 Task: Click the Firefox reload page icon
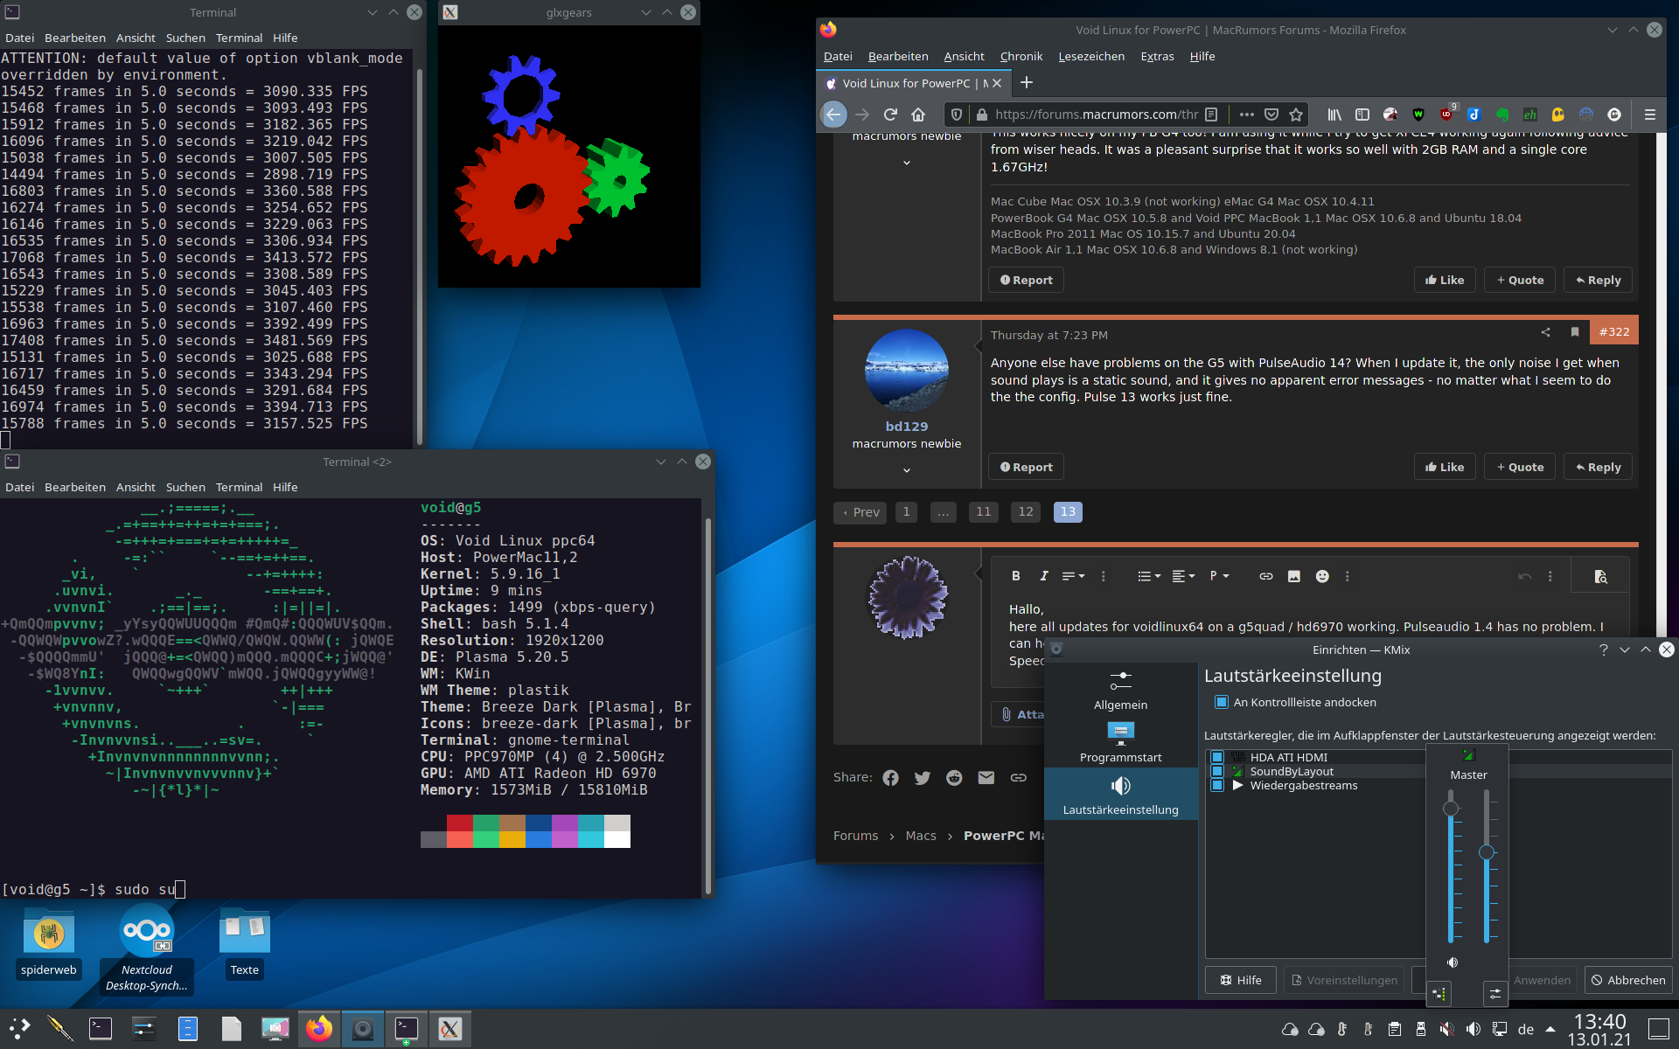pyautogui.click(x=890, y=115)
